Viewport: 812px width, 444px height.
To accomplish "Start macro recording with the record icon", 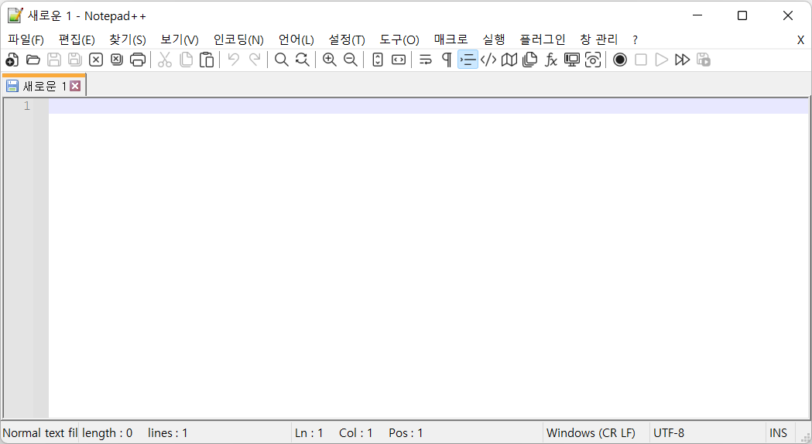I will click(x=620, y=60).
